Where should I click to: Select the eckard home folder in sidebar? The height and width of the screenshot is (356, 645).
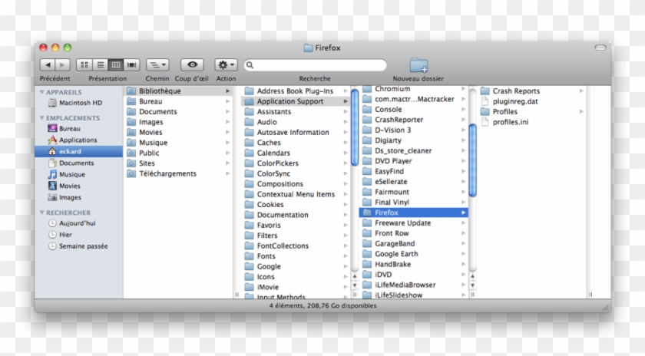click(x=78, y=151)
